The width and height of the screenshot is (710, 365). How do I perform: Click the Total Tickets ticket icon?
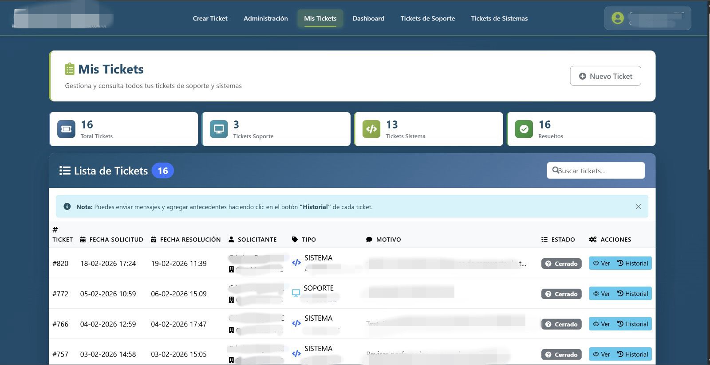click(x=66, y=129)
